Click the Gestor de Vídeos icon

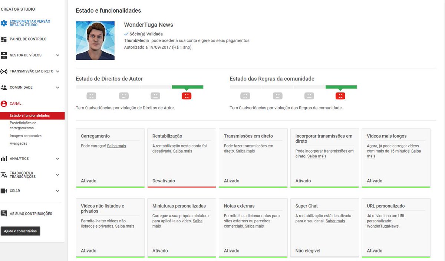point(4,55)
